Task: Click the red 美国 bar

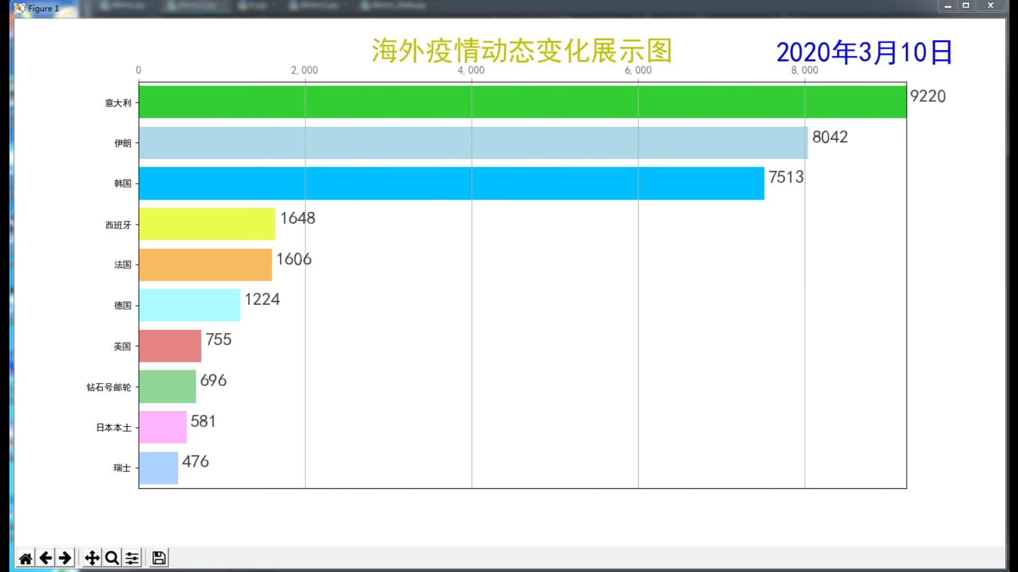Action: pyautogui.click(x=170, y=346)
